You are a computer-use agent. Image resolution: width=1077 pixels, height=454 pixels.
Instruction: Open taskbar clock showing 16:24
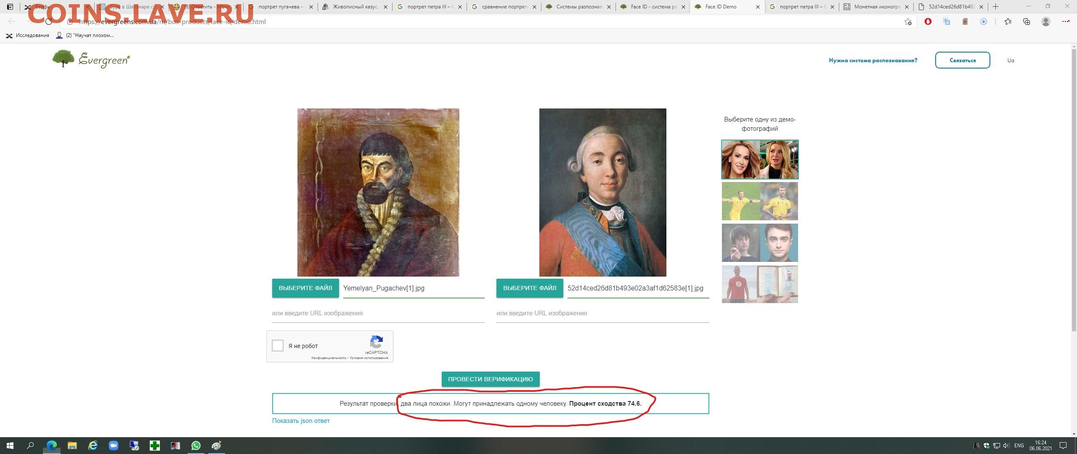(x=1040, y=446)
